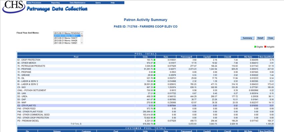Click the red Ineligible legend swatch
Viewport: 284px width, 132px height.
tap(265, 47)
